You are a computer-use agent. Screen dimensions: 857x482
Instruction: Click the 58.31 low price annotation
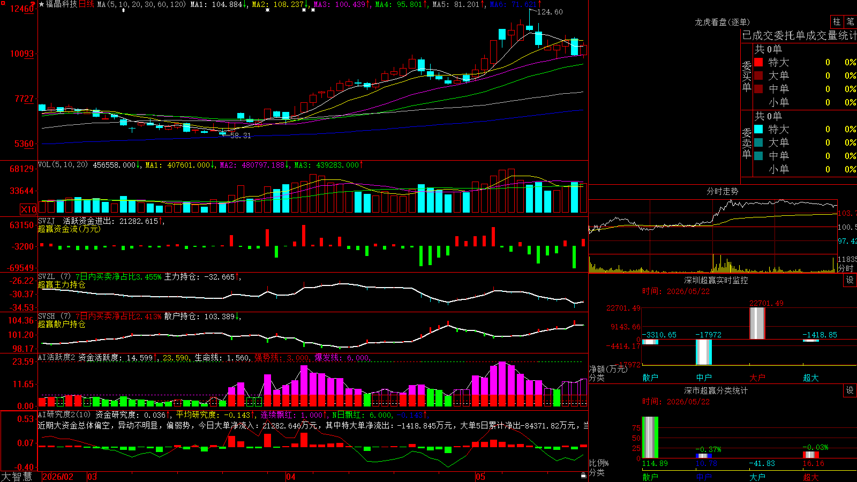click(240, 135)
